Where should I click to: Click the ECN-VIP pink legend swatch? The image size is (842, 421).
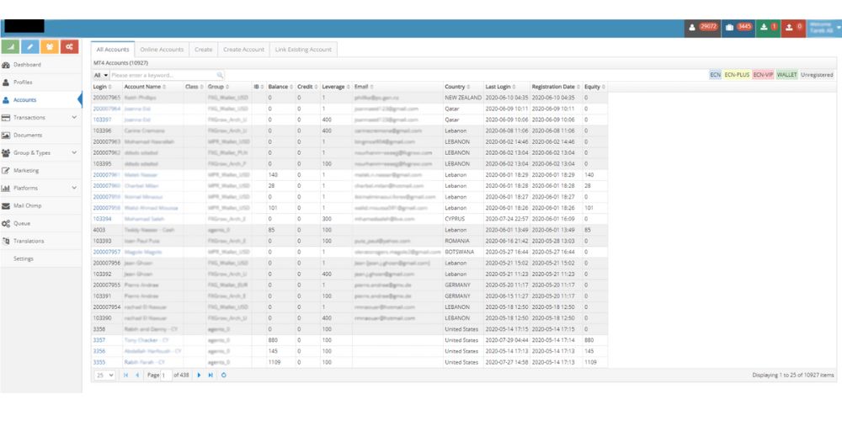click(763, 75)
